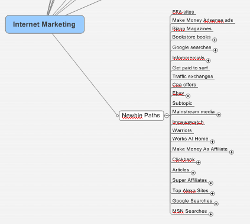This screenshot has width=250, height=224.
Task: Expand the Super Affiliates node
Action: (x=211, y=183)
